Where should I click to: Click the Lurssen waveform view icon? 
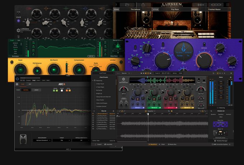pos(201,5)
